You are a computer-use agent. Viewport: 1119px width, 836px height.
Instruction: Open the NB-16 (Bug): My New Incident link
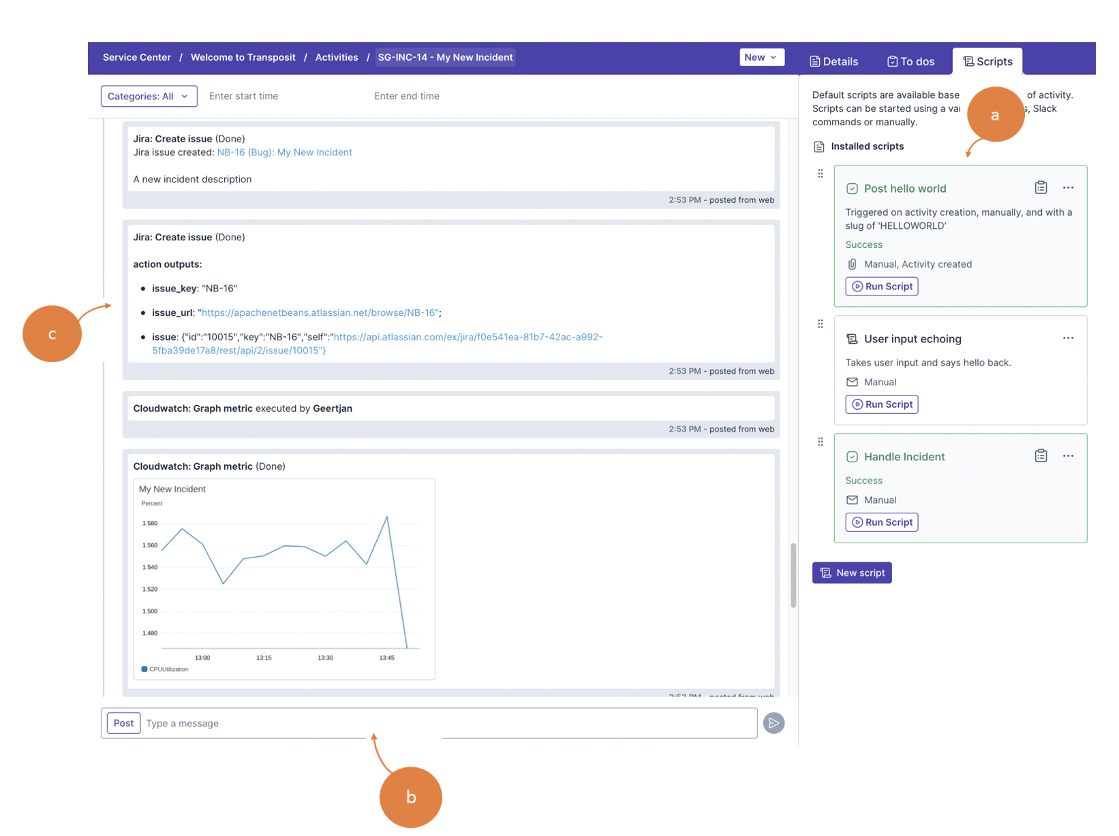pos(284,152)
